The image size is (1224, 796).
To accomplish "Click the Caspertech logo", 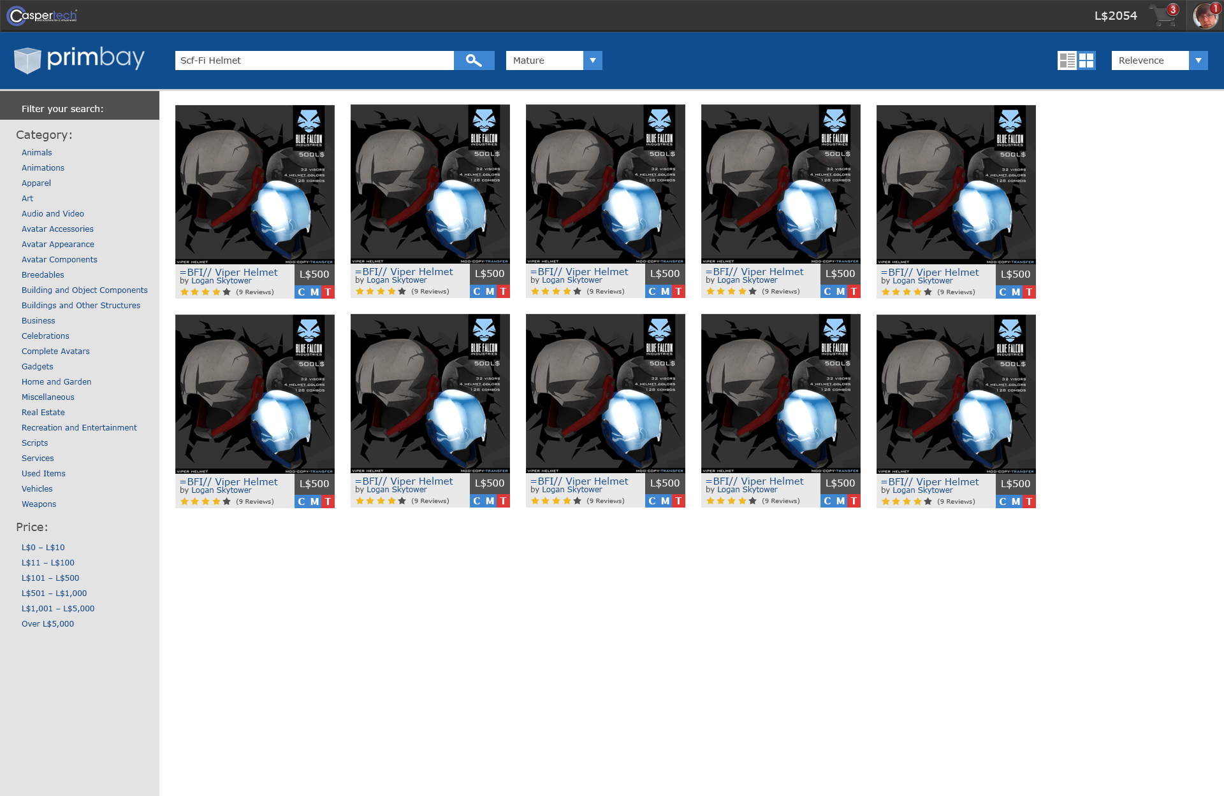I will pyautogui.click(x=42, y=15).
